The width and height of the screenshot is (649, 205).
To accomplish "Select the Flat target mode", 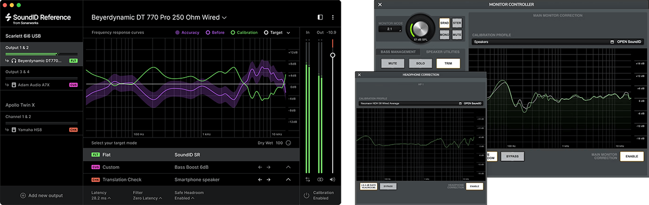I will click(x=190, y=155).
